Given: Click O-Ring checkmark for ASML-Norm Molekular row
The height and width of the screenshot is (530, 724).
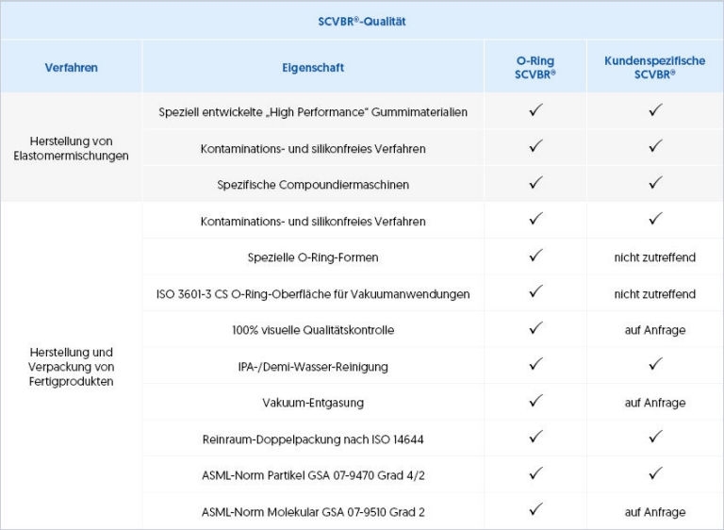Looking at the screenshot, I should pyautogui.click(x=535, y=510).
